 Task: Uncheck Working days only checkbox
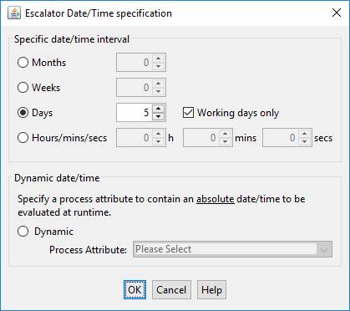point(188,113)
